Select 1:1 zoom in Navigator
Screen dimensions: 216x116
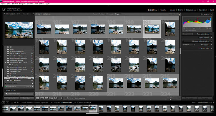pyautogui.click(x=28, y=14)
